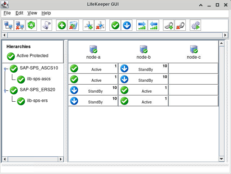
Task: Click the In Service green check toolbar icon
Action: [115, 25]
